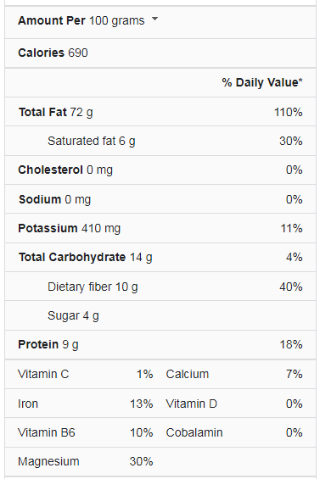Select the Potassium 410 mg entry
320x479 pixels.
160,228
